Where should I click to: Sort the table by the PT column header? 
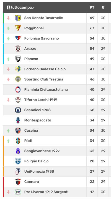[92, 7]
